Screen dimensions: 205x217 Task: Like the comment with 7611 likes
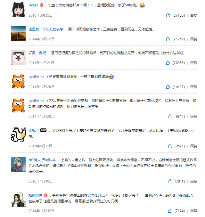click(170, 181)
